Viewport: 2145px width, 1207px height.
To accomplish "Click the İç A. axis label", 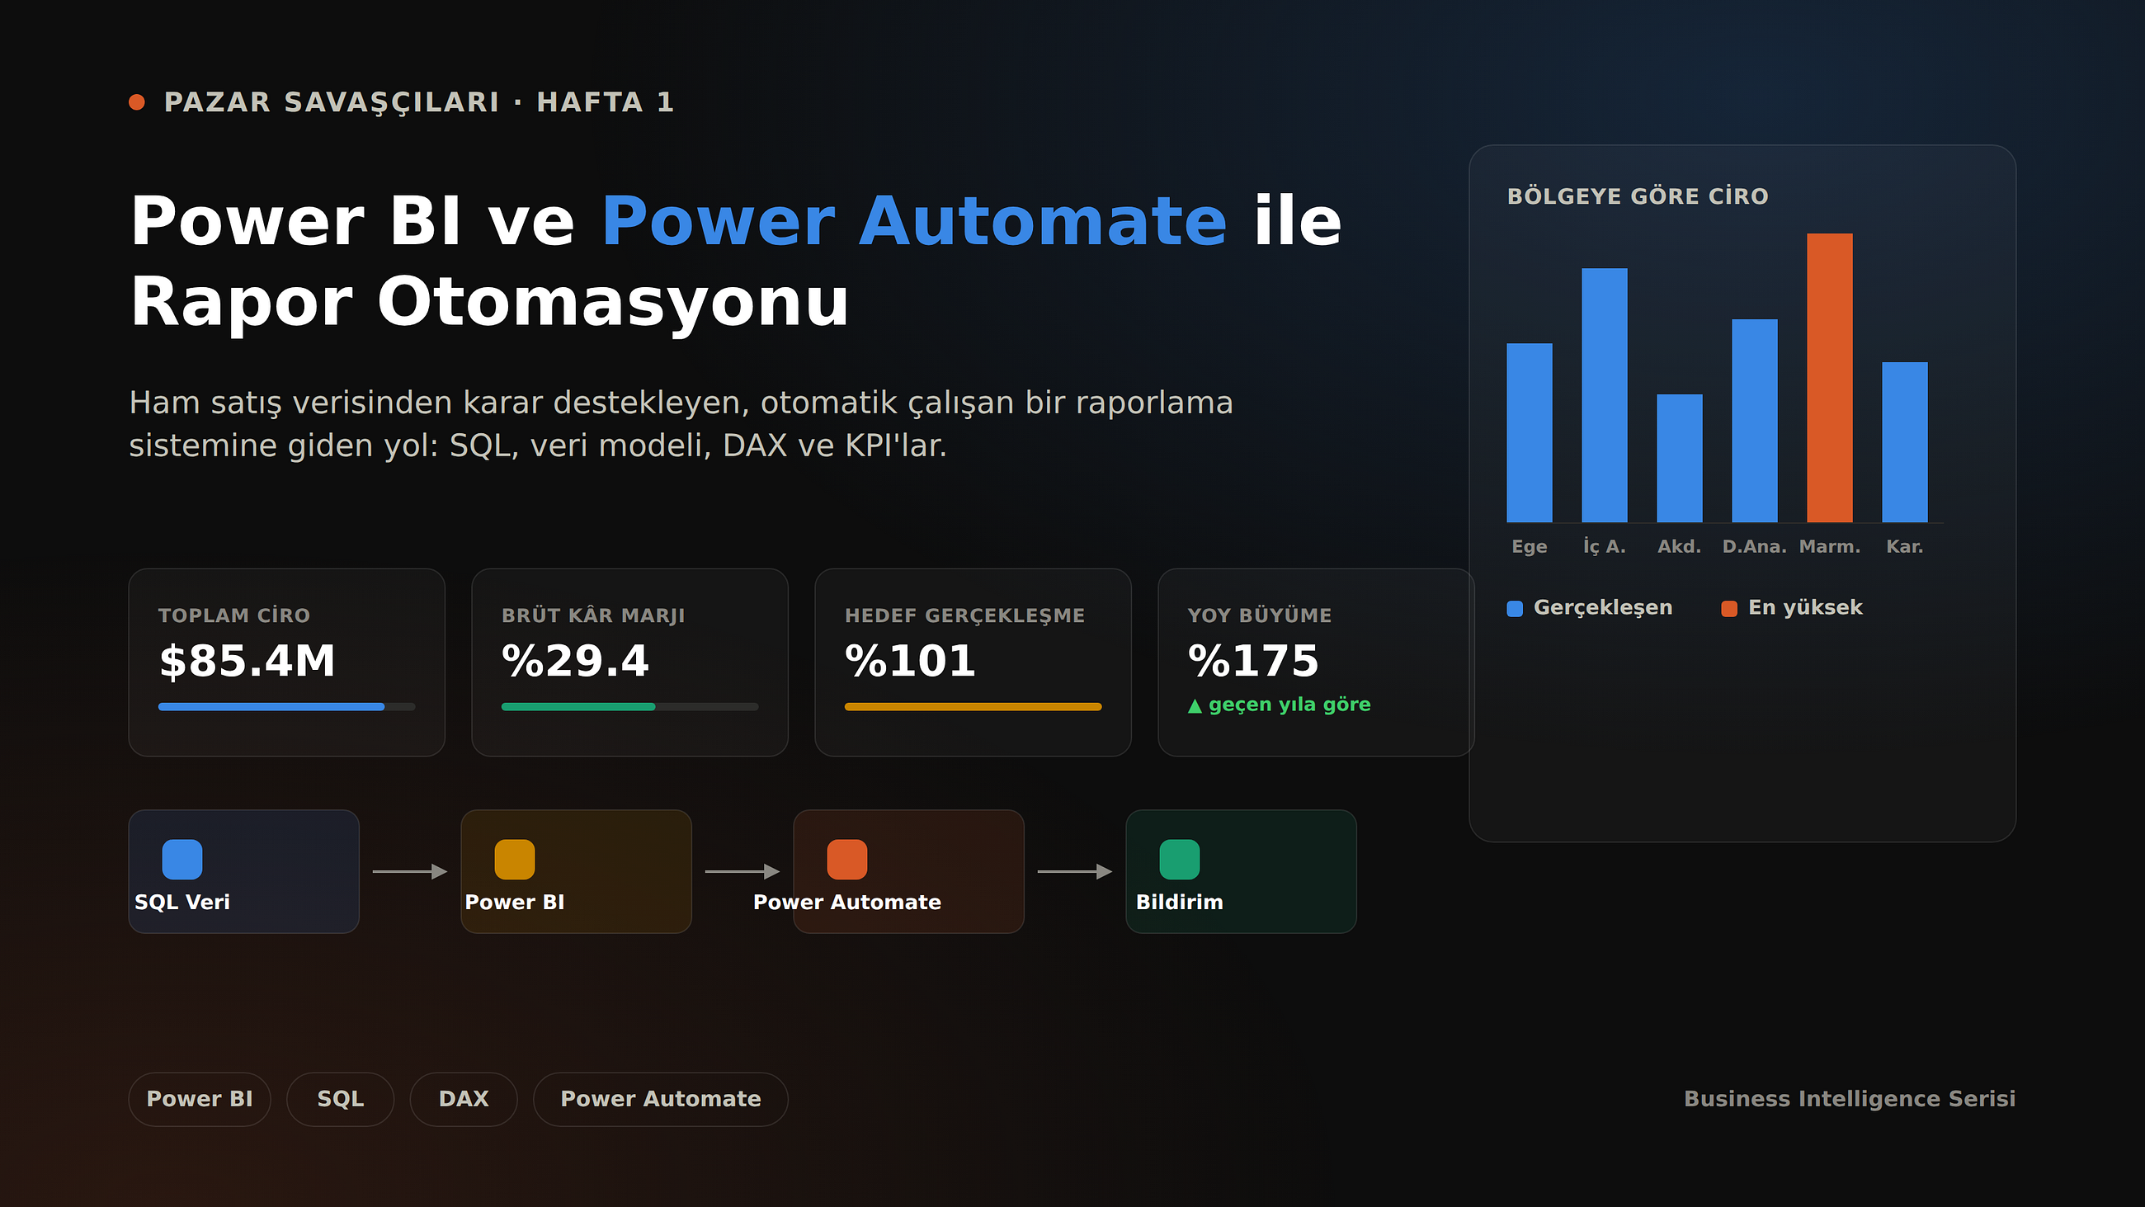I will click(1605, 547).
